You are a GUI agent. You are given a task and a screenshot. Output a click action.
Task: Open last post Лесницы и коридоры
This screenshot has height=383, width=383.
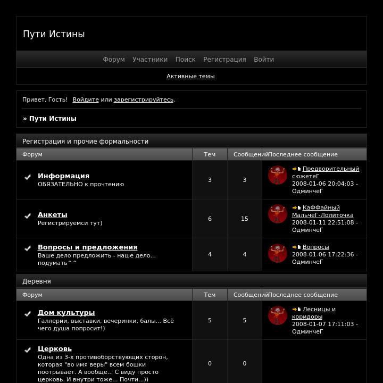(314, 313)
